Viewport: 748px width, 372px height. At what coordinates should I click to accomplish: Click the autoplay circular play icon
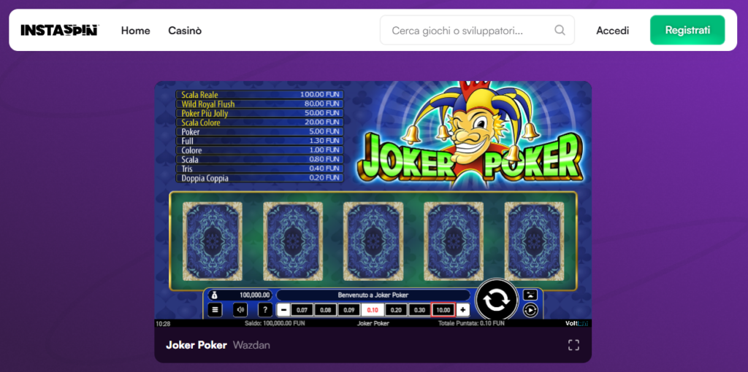(530, 311)
